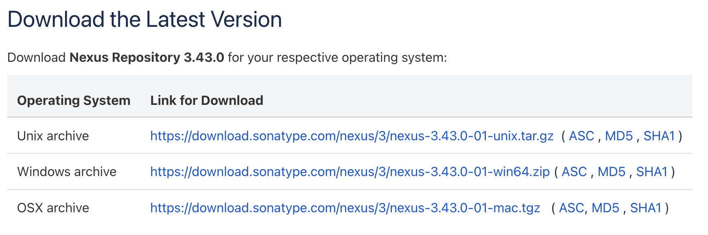
Task: Open the Windows win64.zip download link
Action: pyautogui.click(x=350, y=172)
